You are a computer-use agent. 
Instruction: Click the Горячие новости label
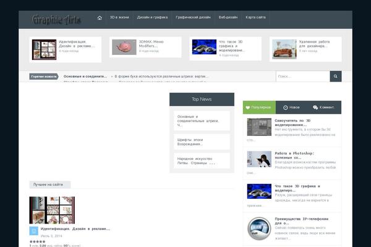44,77
